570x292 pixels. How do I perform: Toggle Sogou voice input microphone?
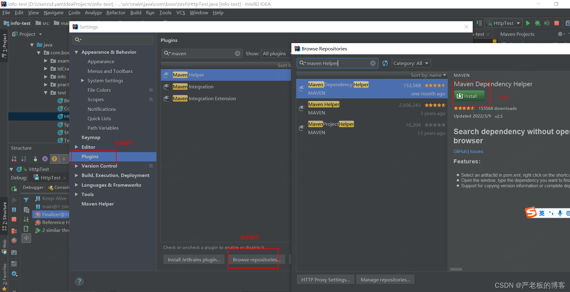[560, 213]
